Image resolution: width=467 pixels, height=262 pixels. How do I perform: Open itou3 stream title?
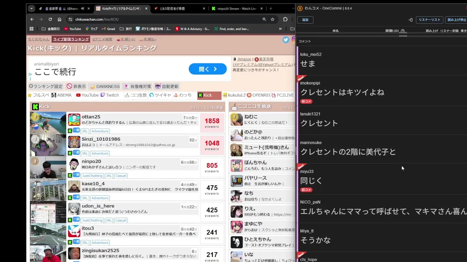point(139,234)
